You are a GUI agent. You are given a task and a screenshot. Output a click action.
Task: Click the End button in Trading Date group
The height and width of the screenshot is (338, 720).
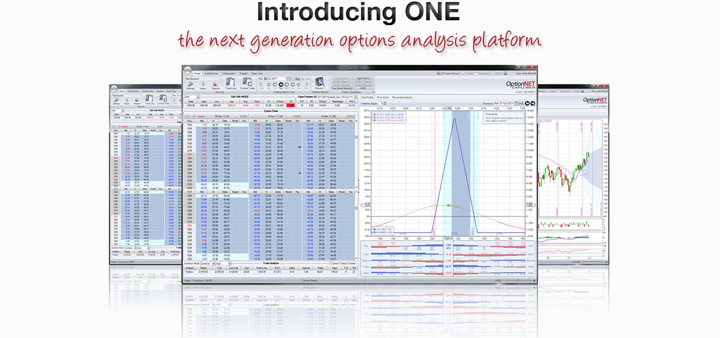[306, 84]
